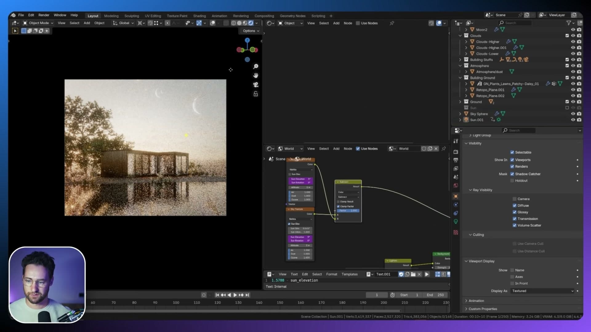Viewport: 591px width, 332px height.
Task: Uncheck Selectable in Visibility panel
Action: pyautogui.click(x=512, y=152)
